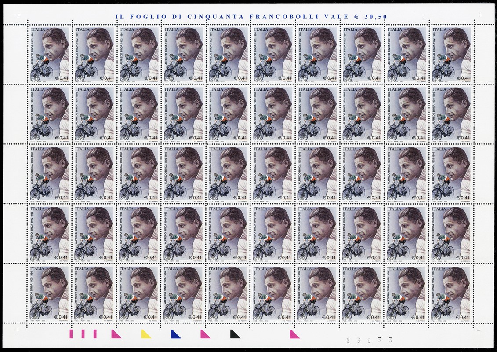The height and width of the screenshot is (352, 497).
Task: Click ITALIA text on the first stamp
Action: 40,30
